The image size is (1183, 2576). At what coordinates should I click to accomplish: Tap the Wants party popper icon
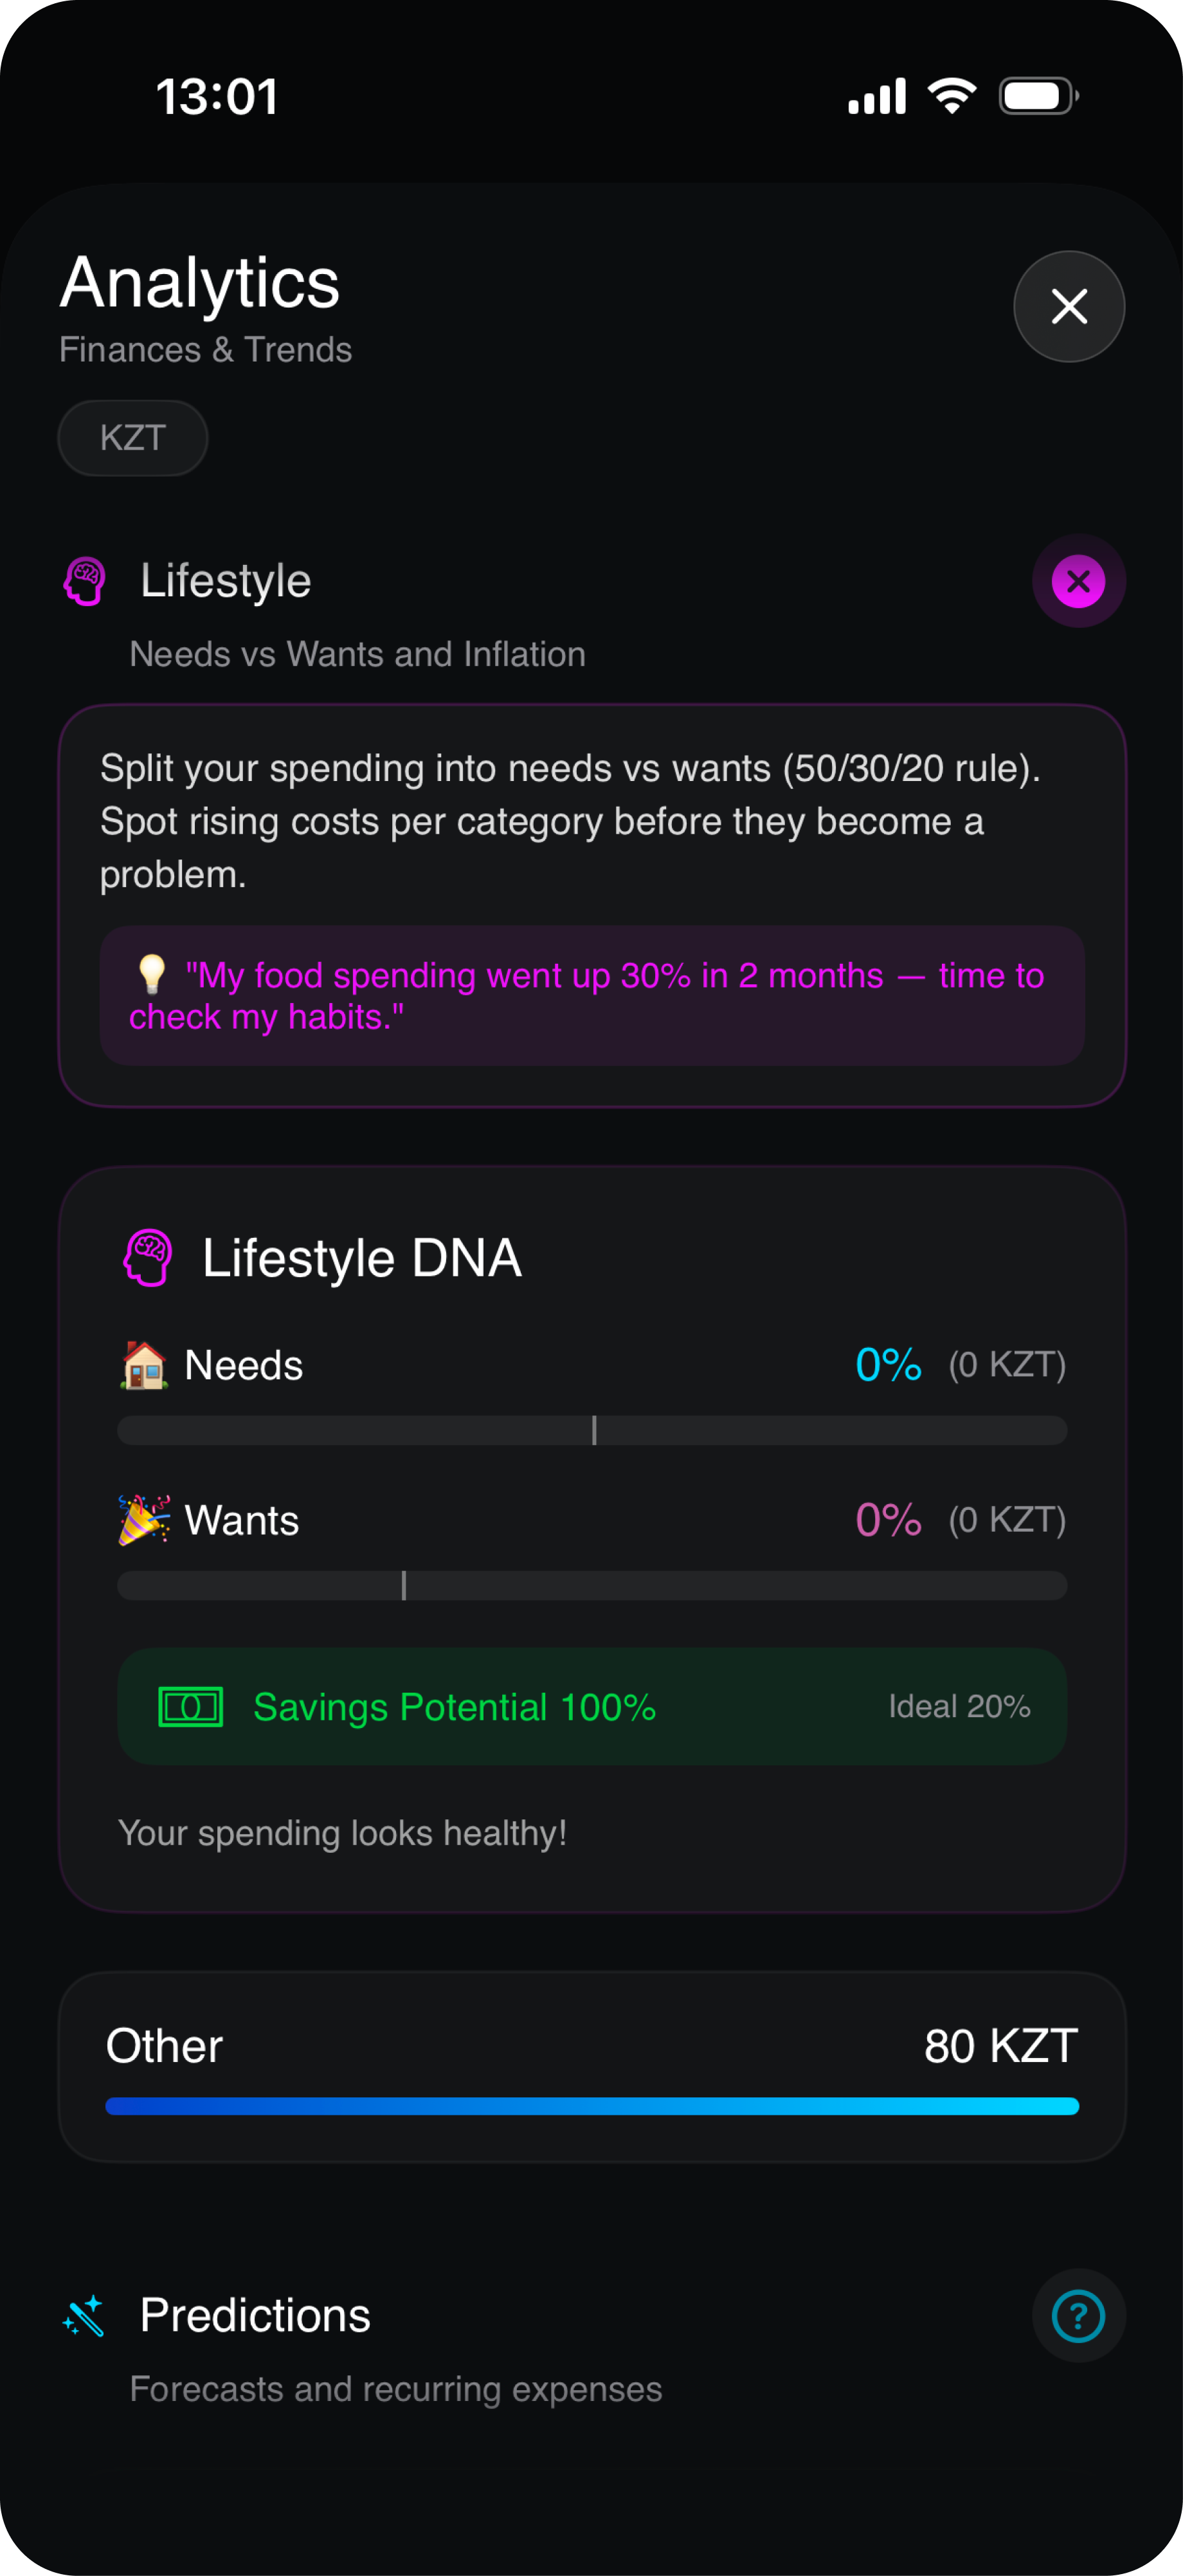[144, 1520]
